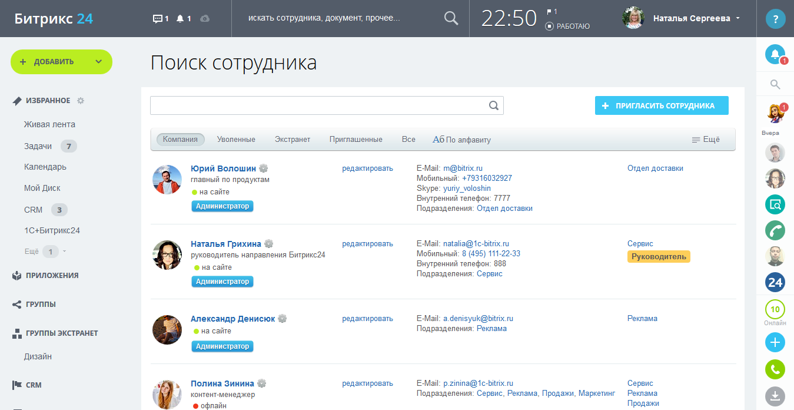Click редактировать for Александр Денисюк
This screenshot has width=794, height=410.
click(367, 319)
